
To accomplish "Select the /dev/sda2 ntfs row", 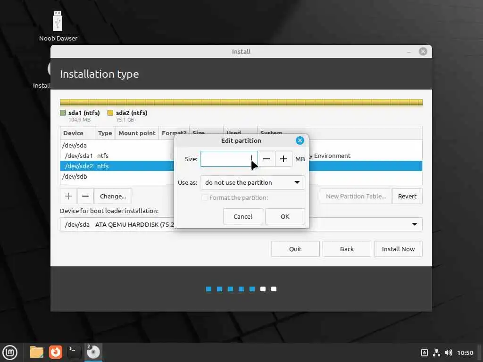I will coord(241,166).
